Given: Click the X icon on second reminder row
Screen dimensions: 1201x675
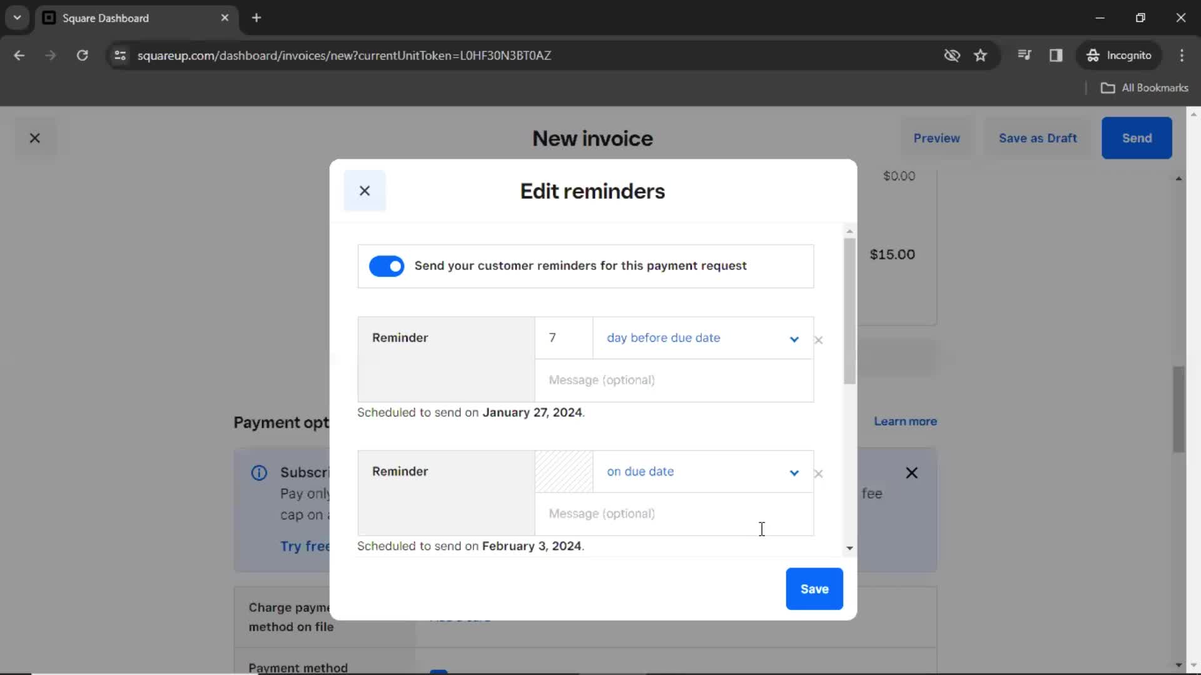Looking at the screenshot, I should point(819,473).
